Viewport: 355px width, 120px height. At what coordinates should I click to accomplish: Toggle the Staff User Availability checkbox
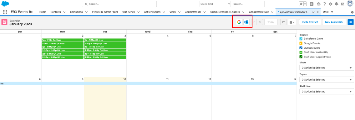click(301, 52)
